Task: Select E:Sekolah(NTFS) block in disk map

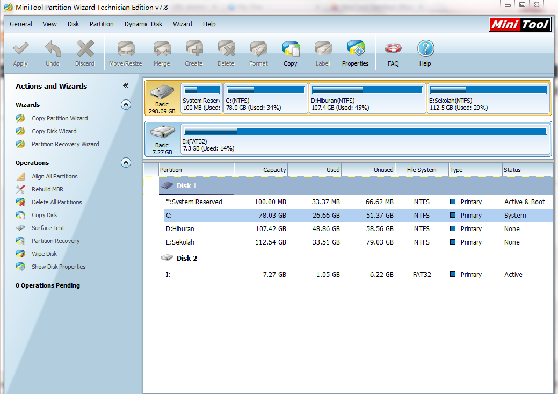Action: (488, 99)
